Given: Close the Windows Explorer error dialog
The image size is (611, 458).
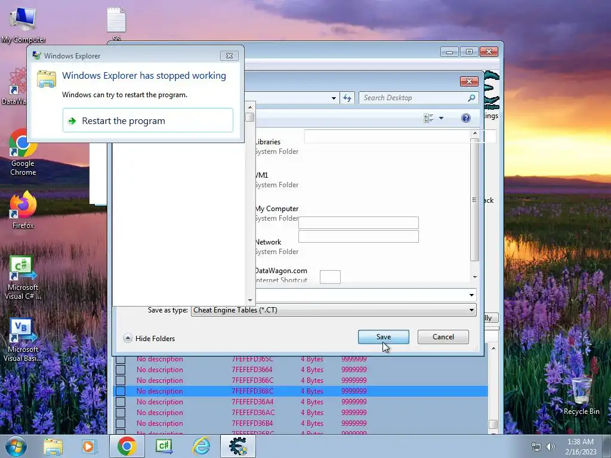Looking at the screenshot, I should 229,55.
